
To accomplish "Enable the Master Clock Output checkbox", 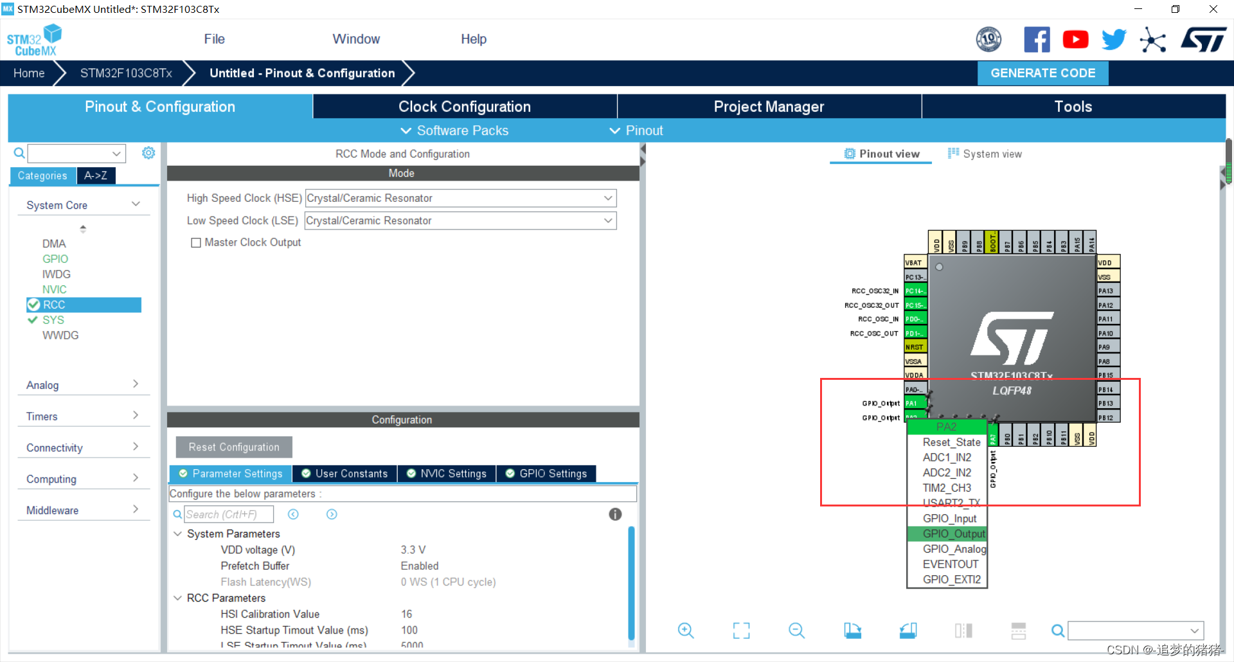I will pos(196,243).
